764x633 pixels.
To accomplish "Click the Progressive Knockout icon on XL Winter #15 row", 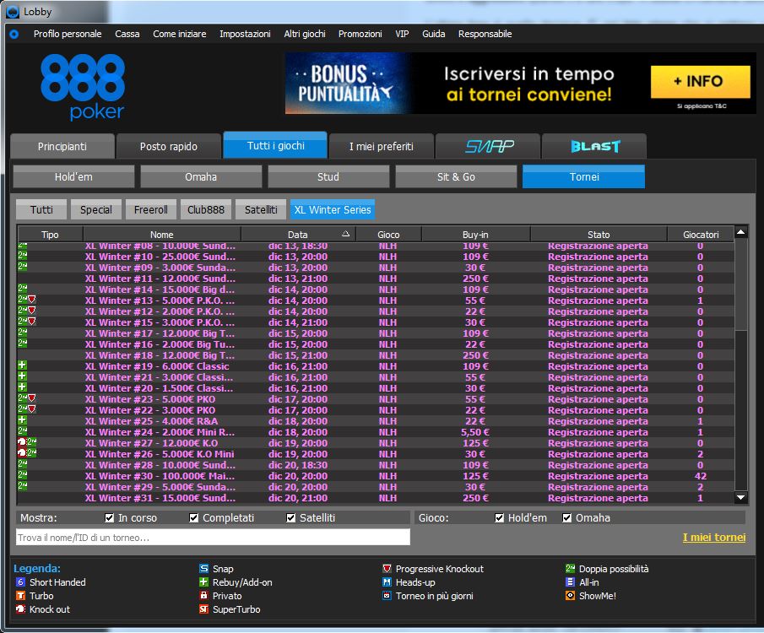I will tap(32, 321).
